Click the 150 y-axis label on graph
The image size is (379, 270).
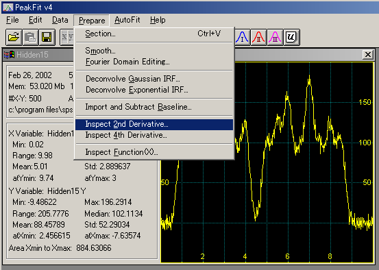coord(365,102)
